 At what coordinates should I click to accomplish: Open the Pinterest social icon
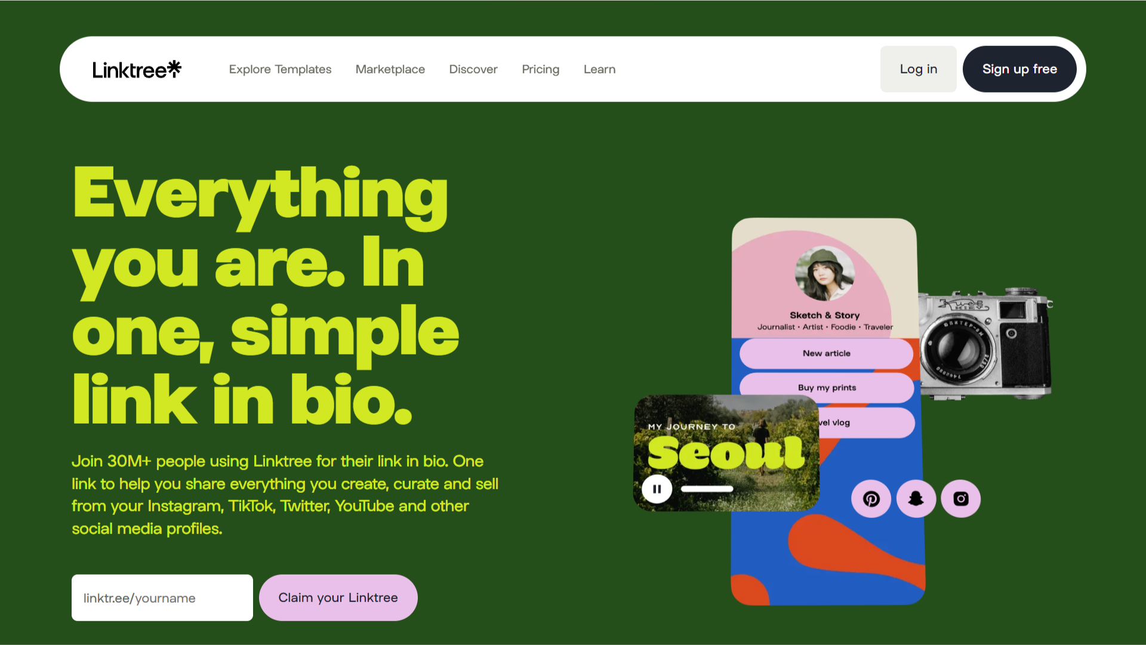point(871,499)
